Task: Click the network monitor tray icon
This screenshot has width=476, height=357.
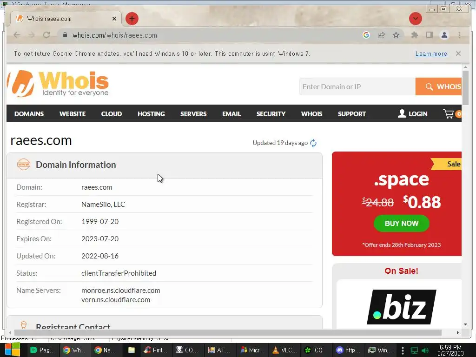Action: [x=414, y=350]
